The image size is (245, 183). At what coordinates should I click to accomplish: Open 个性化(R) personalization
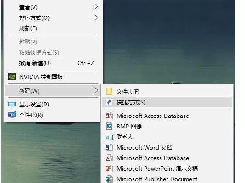31,115
